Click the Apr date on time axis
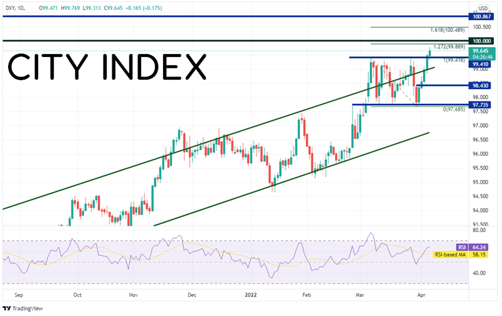The width and height of the screenshot is (502, 316). 421,295
